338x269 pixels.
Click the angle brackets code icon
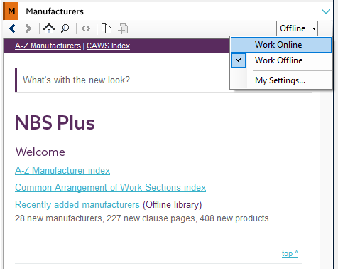click(86, 28)
